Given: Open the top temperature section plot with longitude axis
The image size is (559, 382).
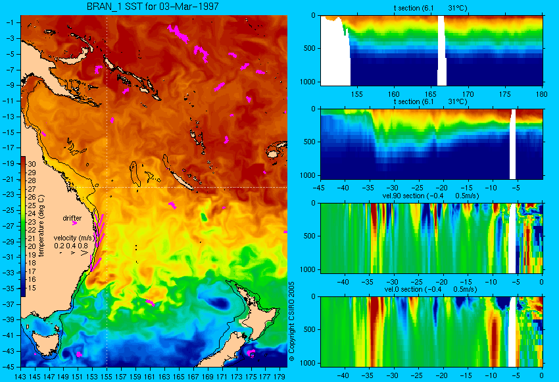Looking at the screenshot, I should (x=431, y=50).
